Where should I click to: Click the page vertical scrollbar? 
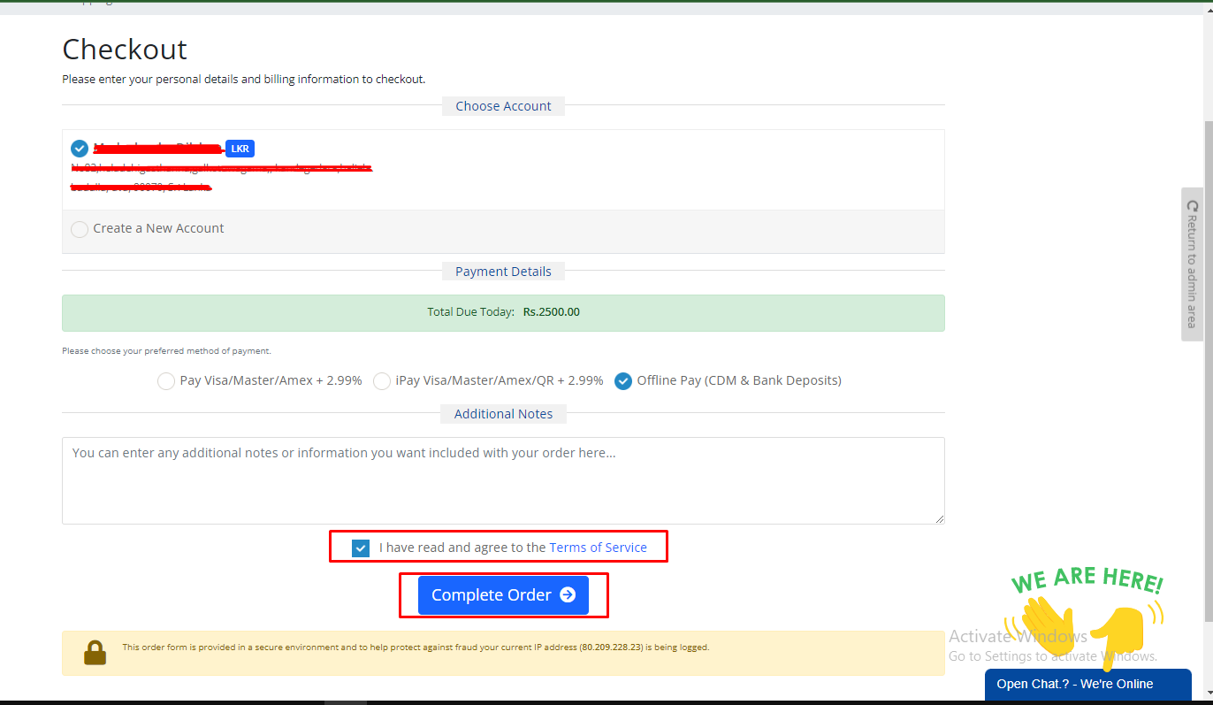(1208, 354)
